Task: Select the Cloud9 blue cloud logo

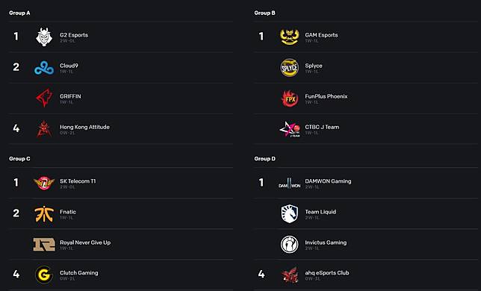Action: [44, 68]
